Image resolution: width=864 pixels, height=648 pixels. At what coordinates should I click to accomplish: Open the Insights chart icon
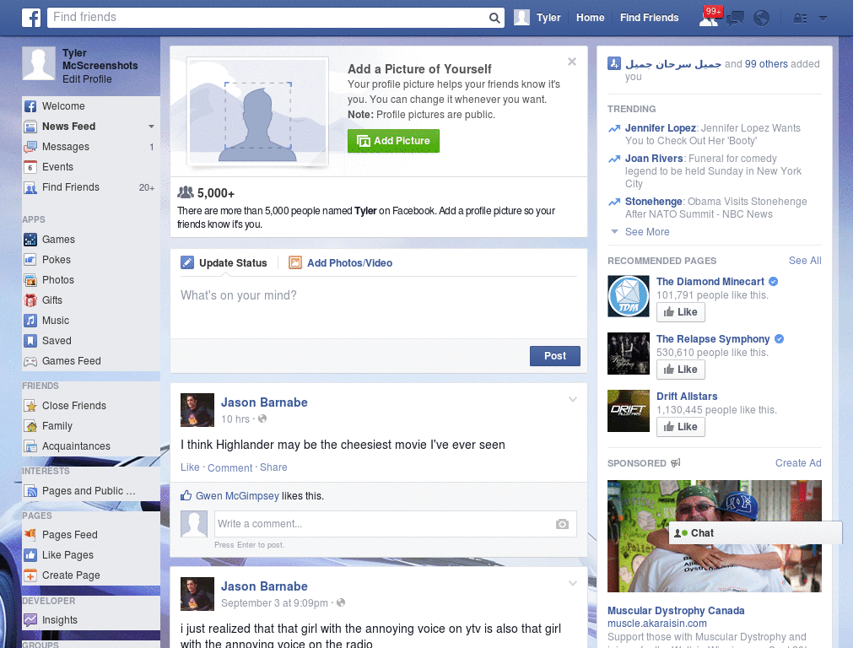(30, 620)
